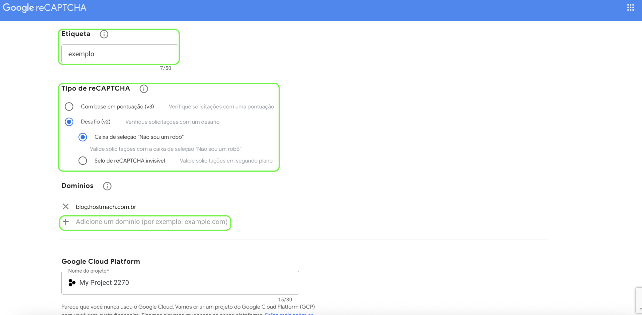Click the "Domínios" heading
The width and height of the screenshot is (642, 315).
77,186
